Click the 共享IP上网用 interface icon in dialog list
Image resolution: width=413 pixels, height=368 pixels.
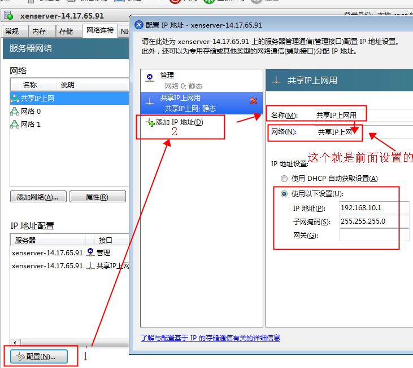click(150, 101)
